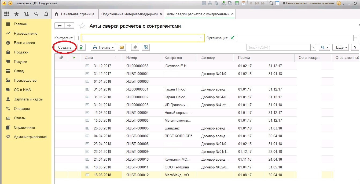Image resolution: width=360 pixels, height=184 pixels.
Task: Click the M memory button in title bar
Action: point(251,3)
